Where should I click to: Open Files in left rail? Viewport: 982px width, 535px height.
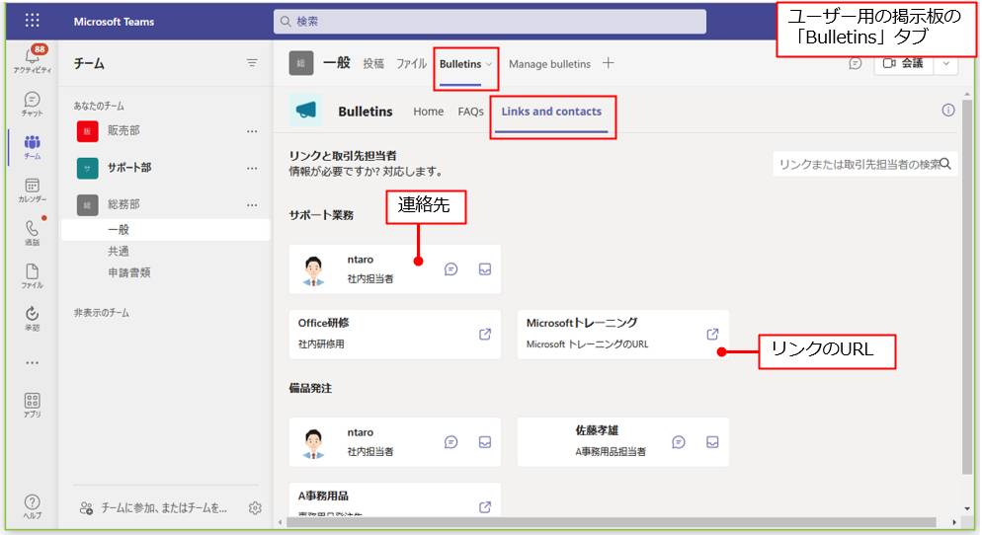32,275
